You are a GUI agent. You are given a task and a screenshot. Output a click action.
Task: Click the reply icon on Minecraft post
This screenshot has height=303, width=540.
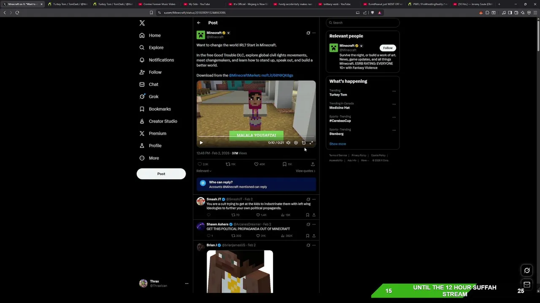(200, 164)
